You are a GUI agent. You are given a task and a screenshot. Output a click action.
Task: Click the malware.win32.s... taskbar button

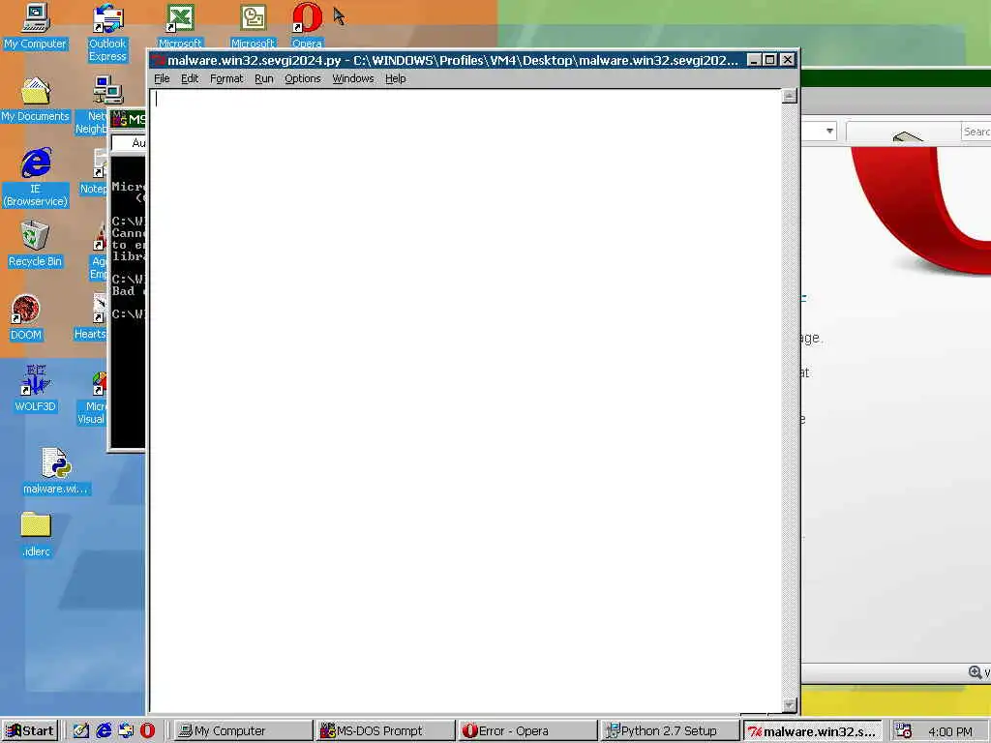click(x=812, y=731)
